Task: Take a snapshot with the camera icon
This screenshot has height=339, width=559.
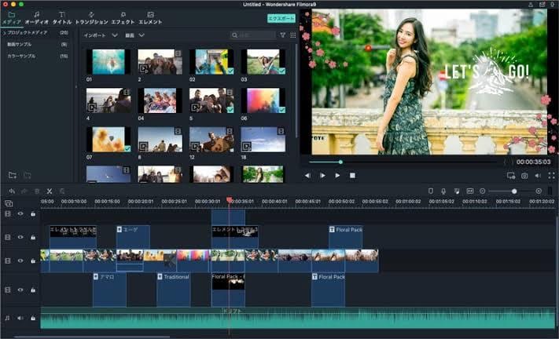Action: [x=524, y=176]
